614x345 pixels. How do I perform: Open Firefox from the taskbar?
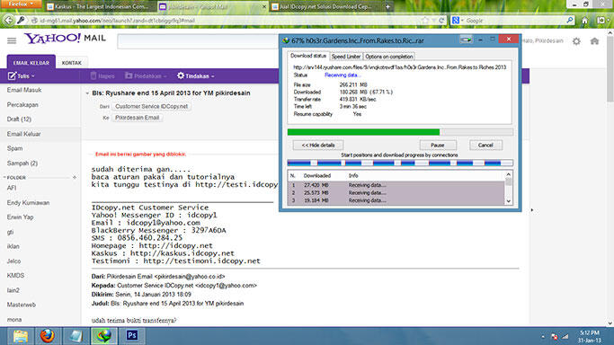(x=48, y=336)
